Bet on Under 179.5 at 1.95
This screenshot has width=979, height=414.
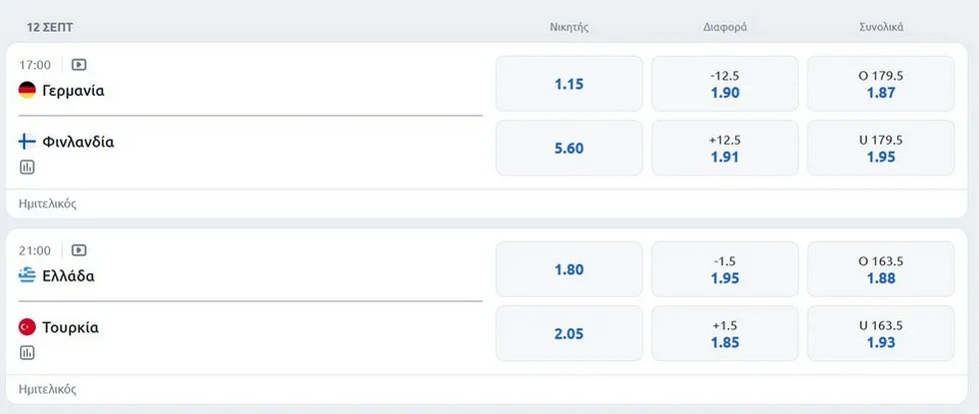pos(880,149)
